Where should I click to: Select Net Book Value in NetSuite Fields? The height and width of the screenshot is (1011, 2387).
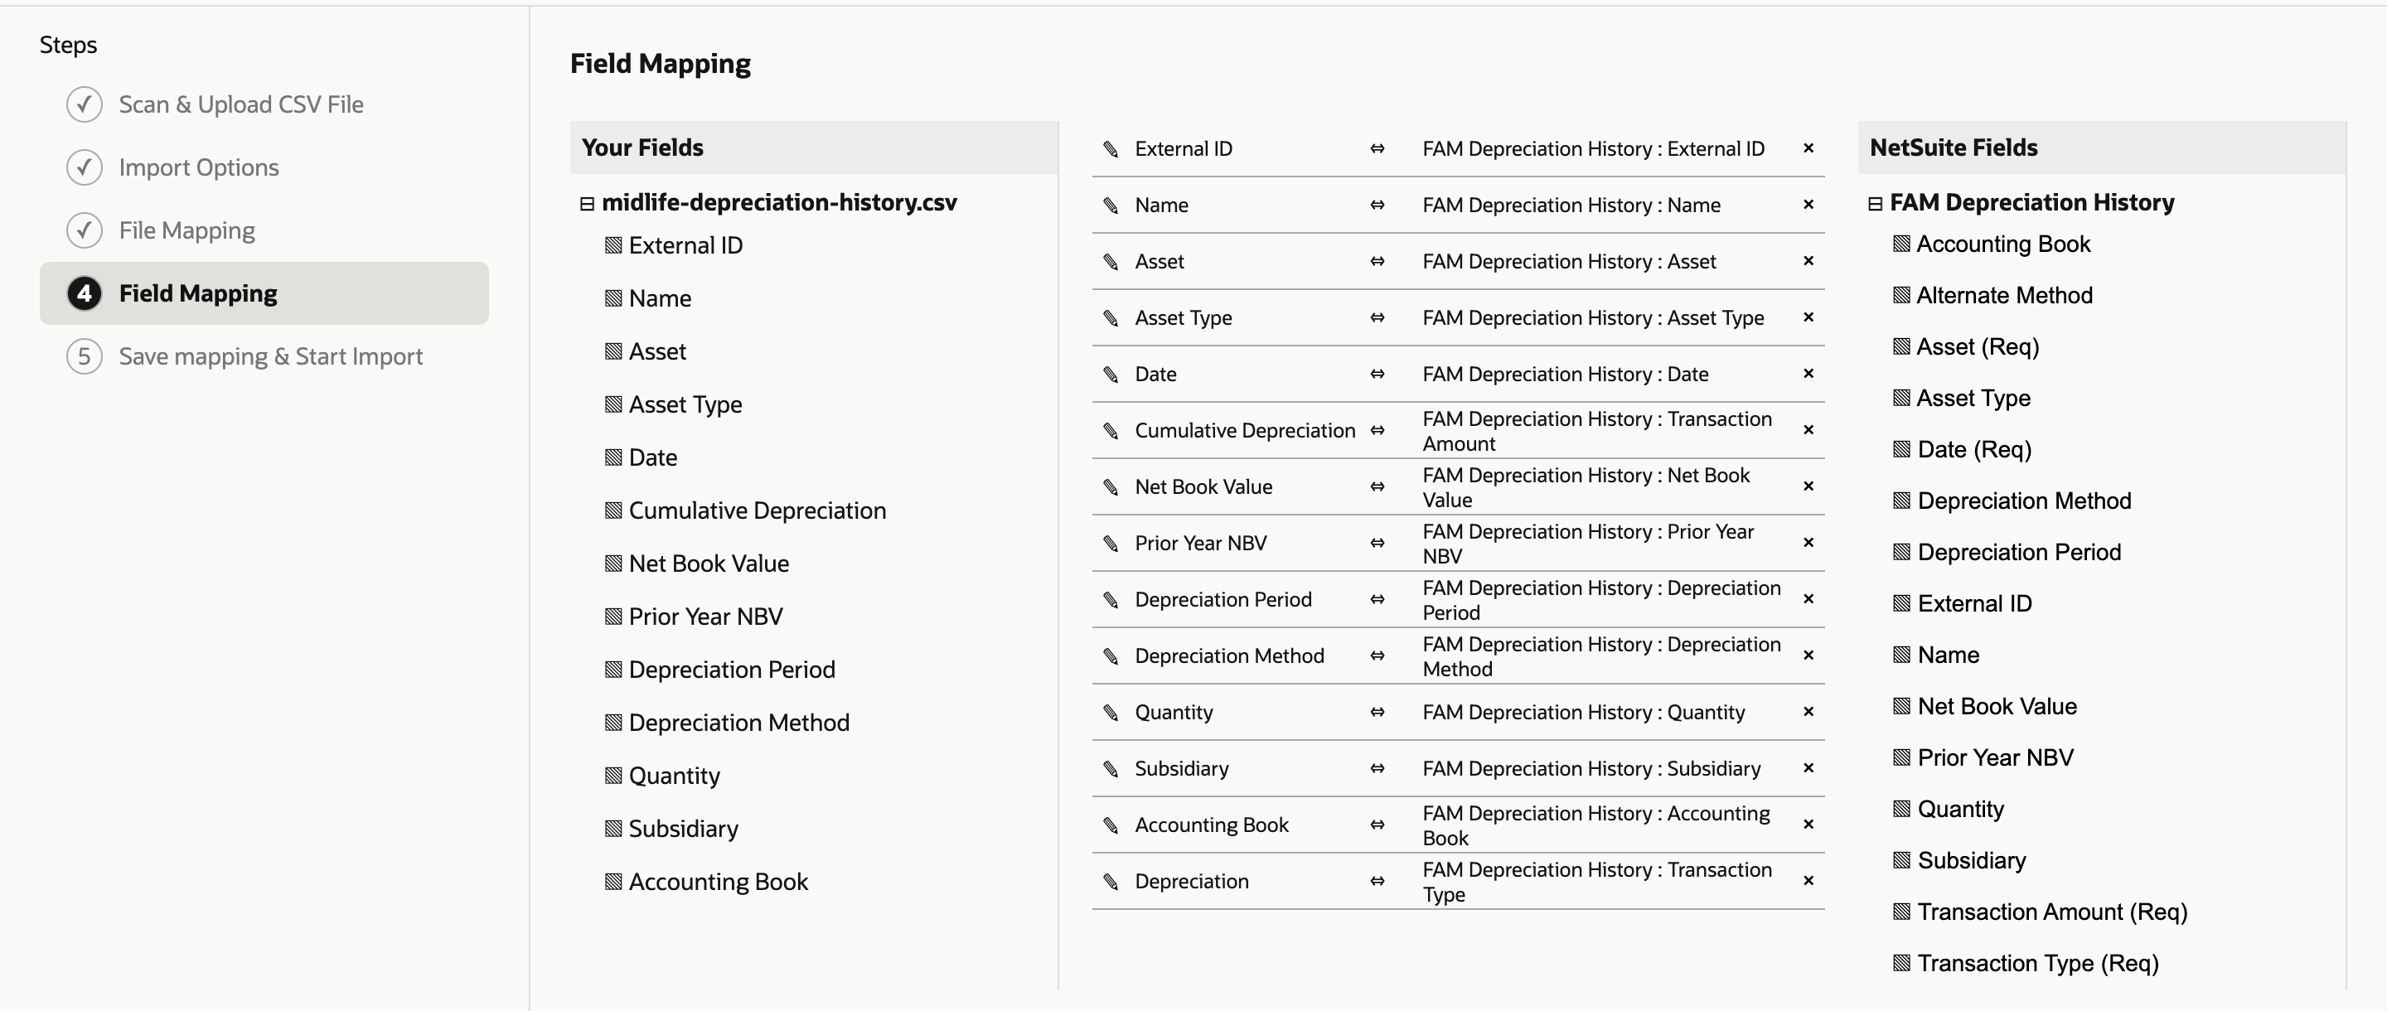(1996, 706)
